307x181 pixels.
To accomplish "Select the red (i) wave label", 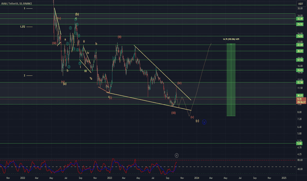I will 111,98.
